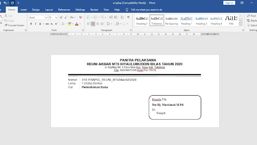Click the Undo icon in title bar
Screen dimensions: 257x145
tap(5, 3)
